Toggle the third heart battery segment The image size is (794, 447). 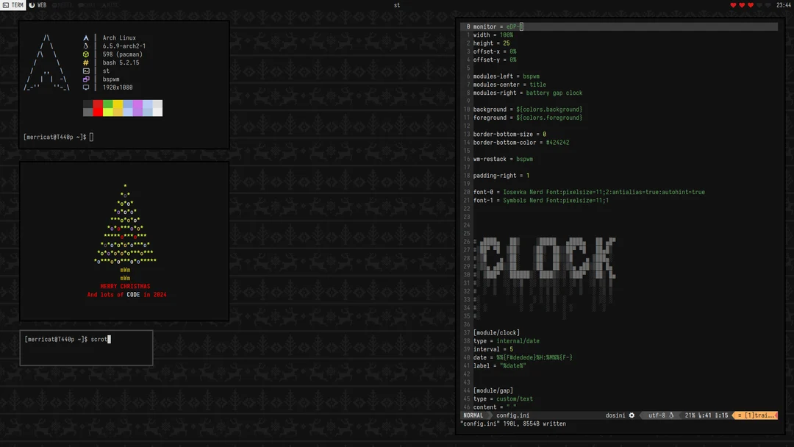751,4
